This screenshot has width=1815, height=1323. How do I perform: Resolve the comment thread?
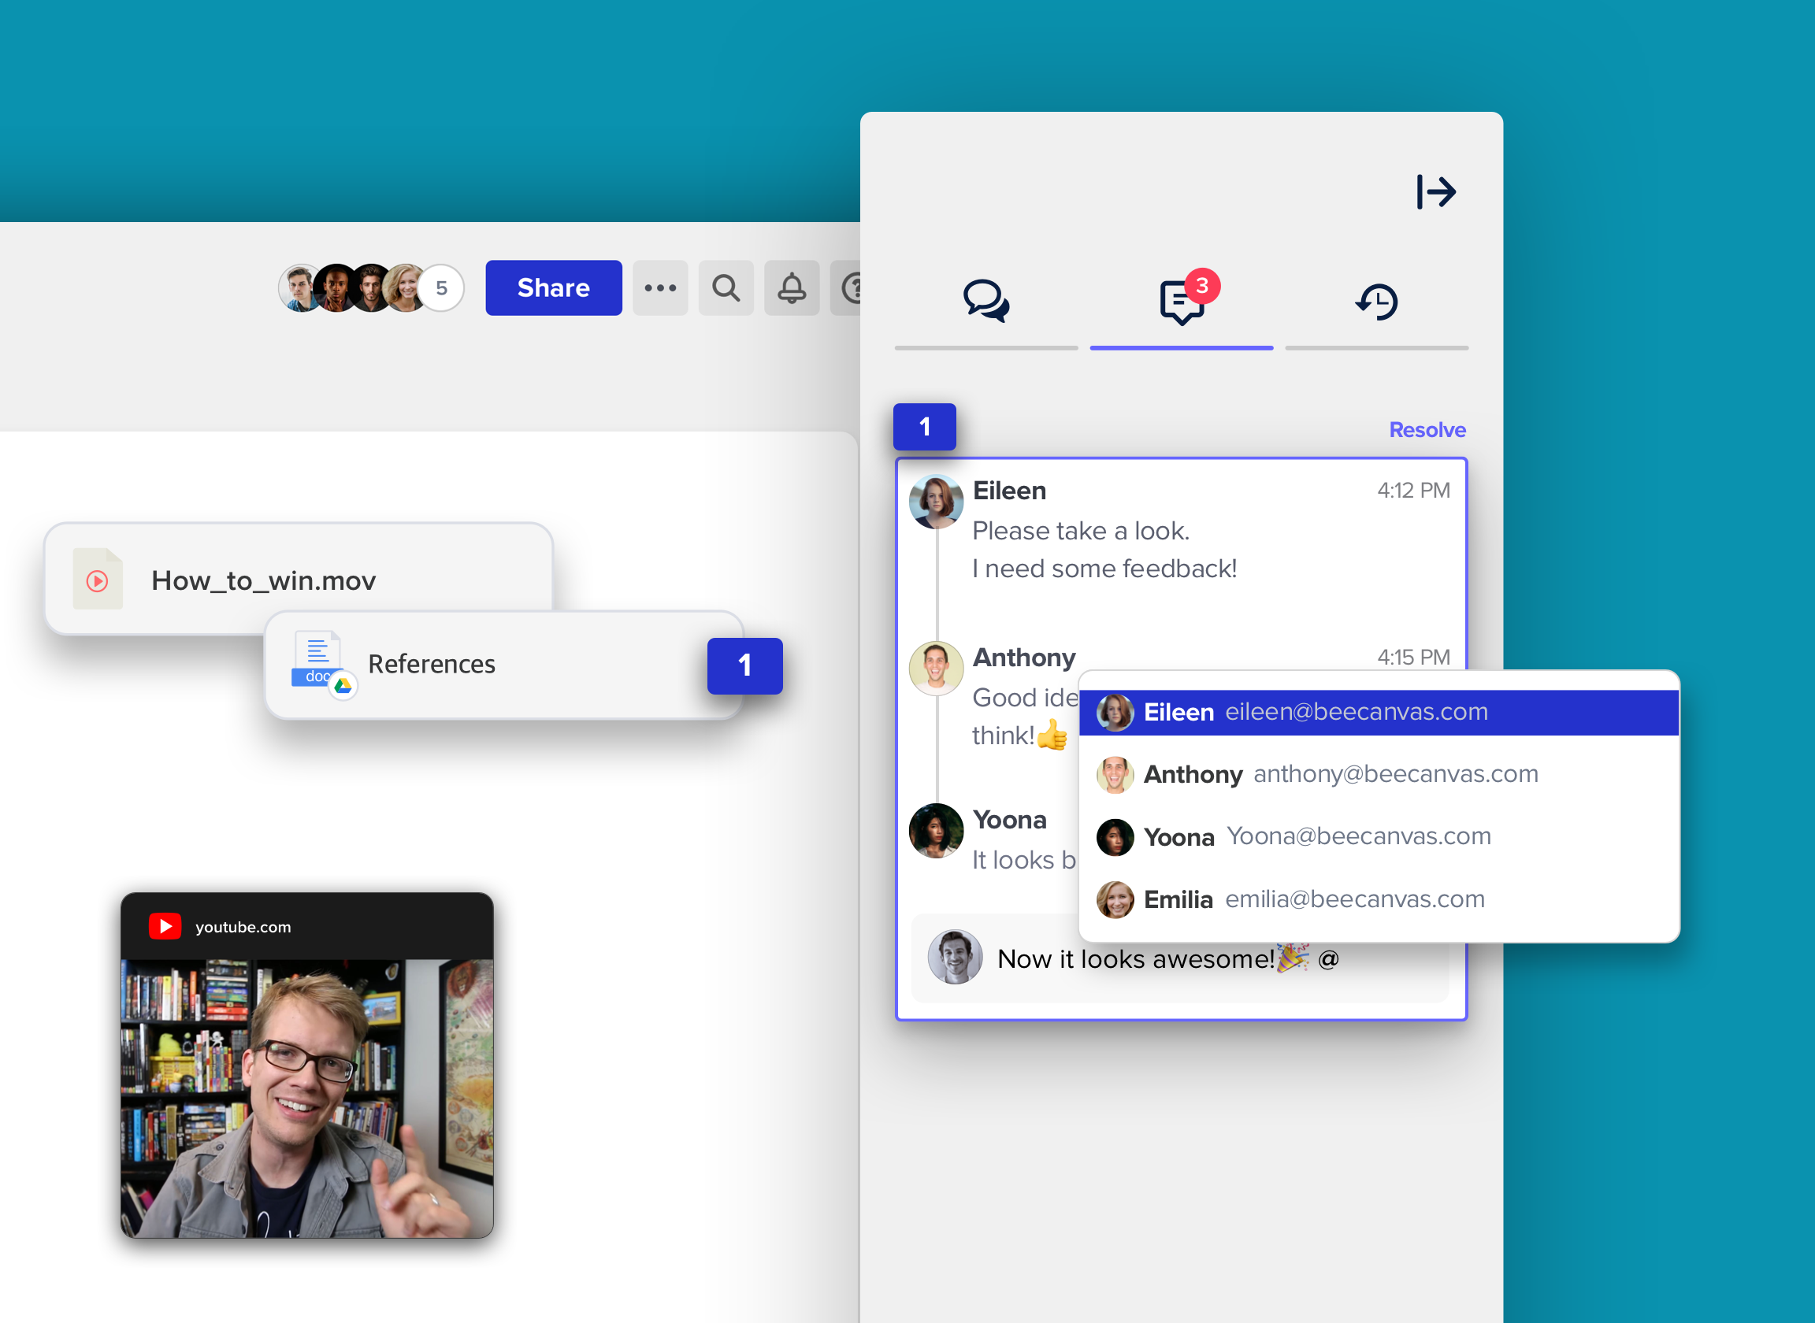1427,429
